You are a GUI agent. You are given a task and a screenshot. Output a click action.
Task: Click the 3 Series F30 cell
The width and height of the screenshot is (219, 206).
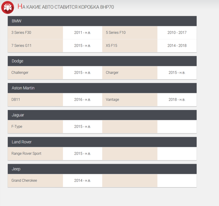click(x=35, y=33)
